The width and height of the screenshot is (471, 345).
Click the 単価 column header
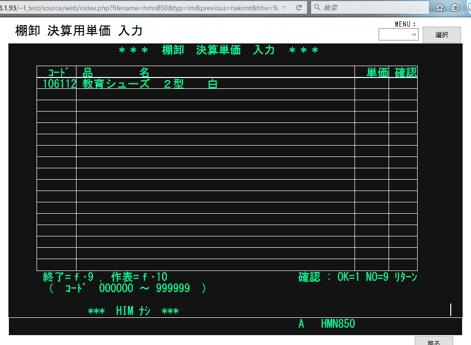[377, 72]
